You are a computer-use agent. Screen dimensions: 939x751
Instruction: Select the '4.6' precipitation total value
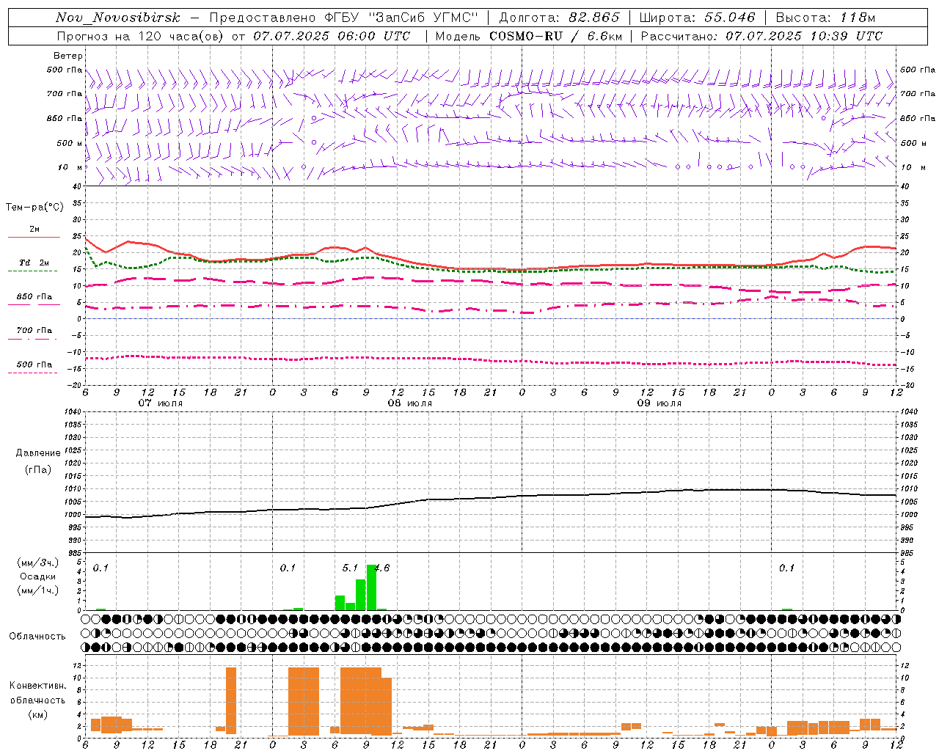[x=382, y=568]
